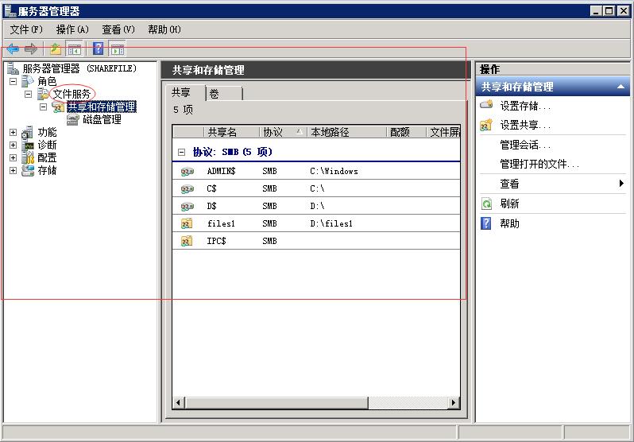
Task: Expand the 配置 tree node
Action: (13, 158)
